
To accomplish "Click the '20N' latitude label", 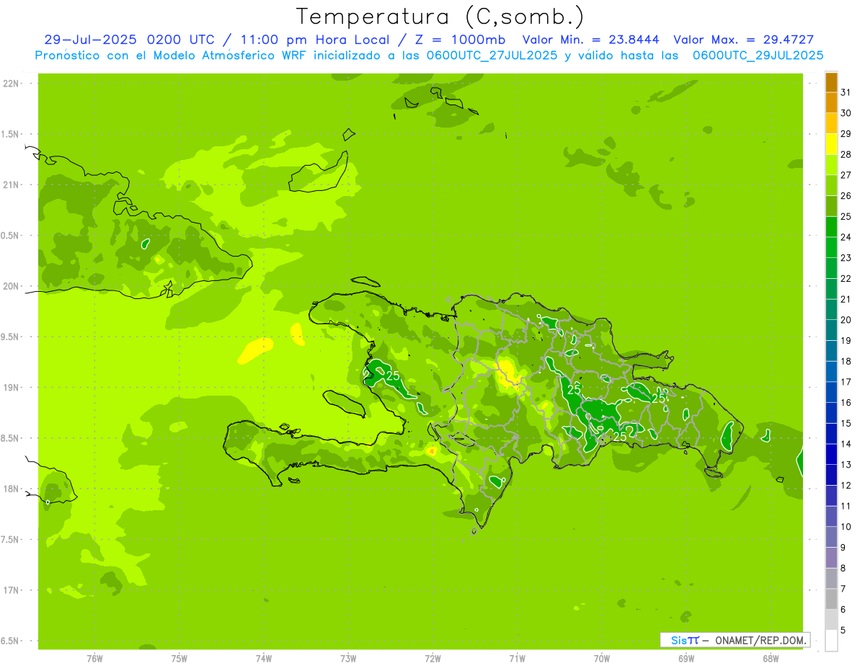I will pos(12,286).
